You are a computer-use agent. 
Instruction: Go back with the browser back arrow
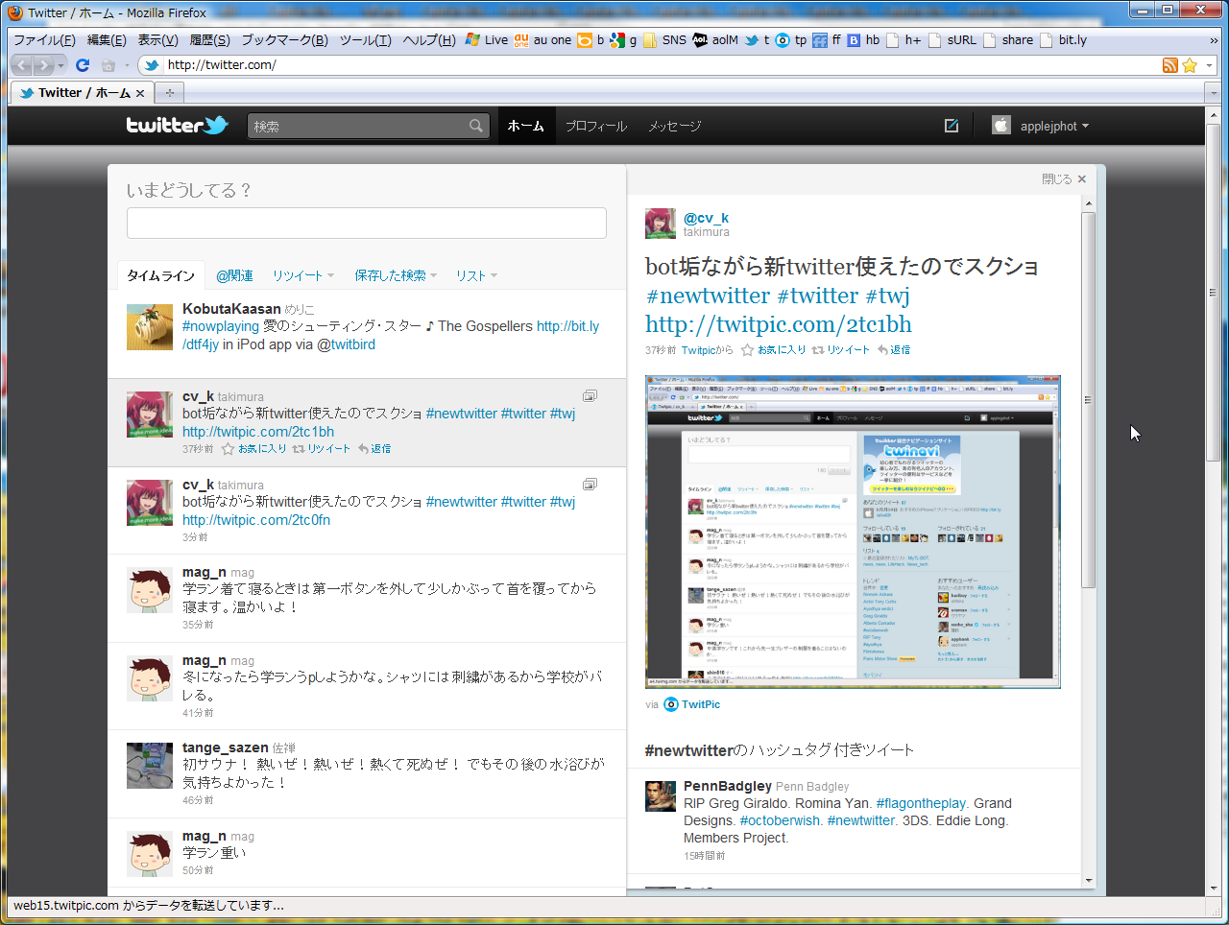tap(22, 65)
